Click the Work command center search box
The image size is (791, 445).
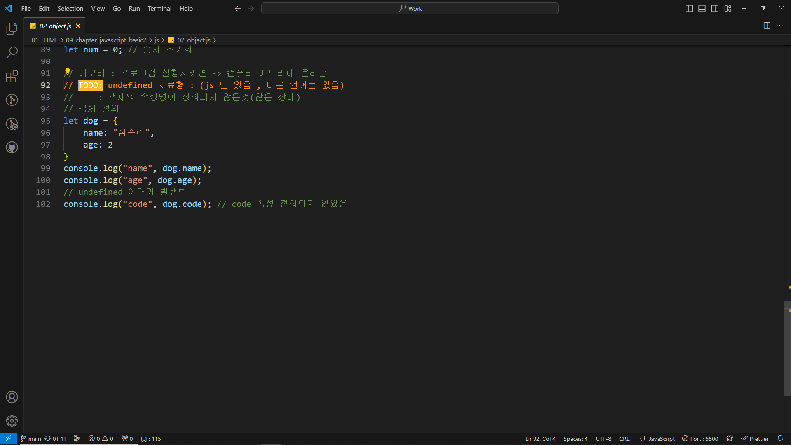(x=410, y=8)
